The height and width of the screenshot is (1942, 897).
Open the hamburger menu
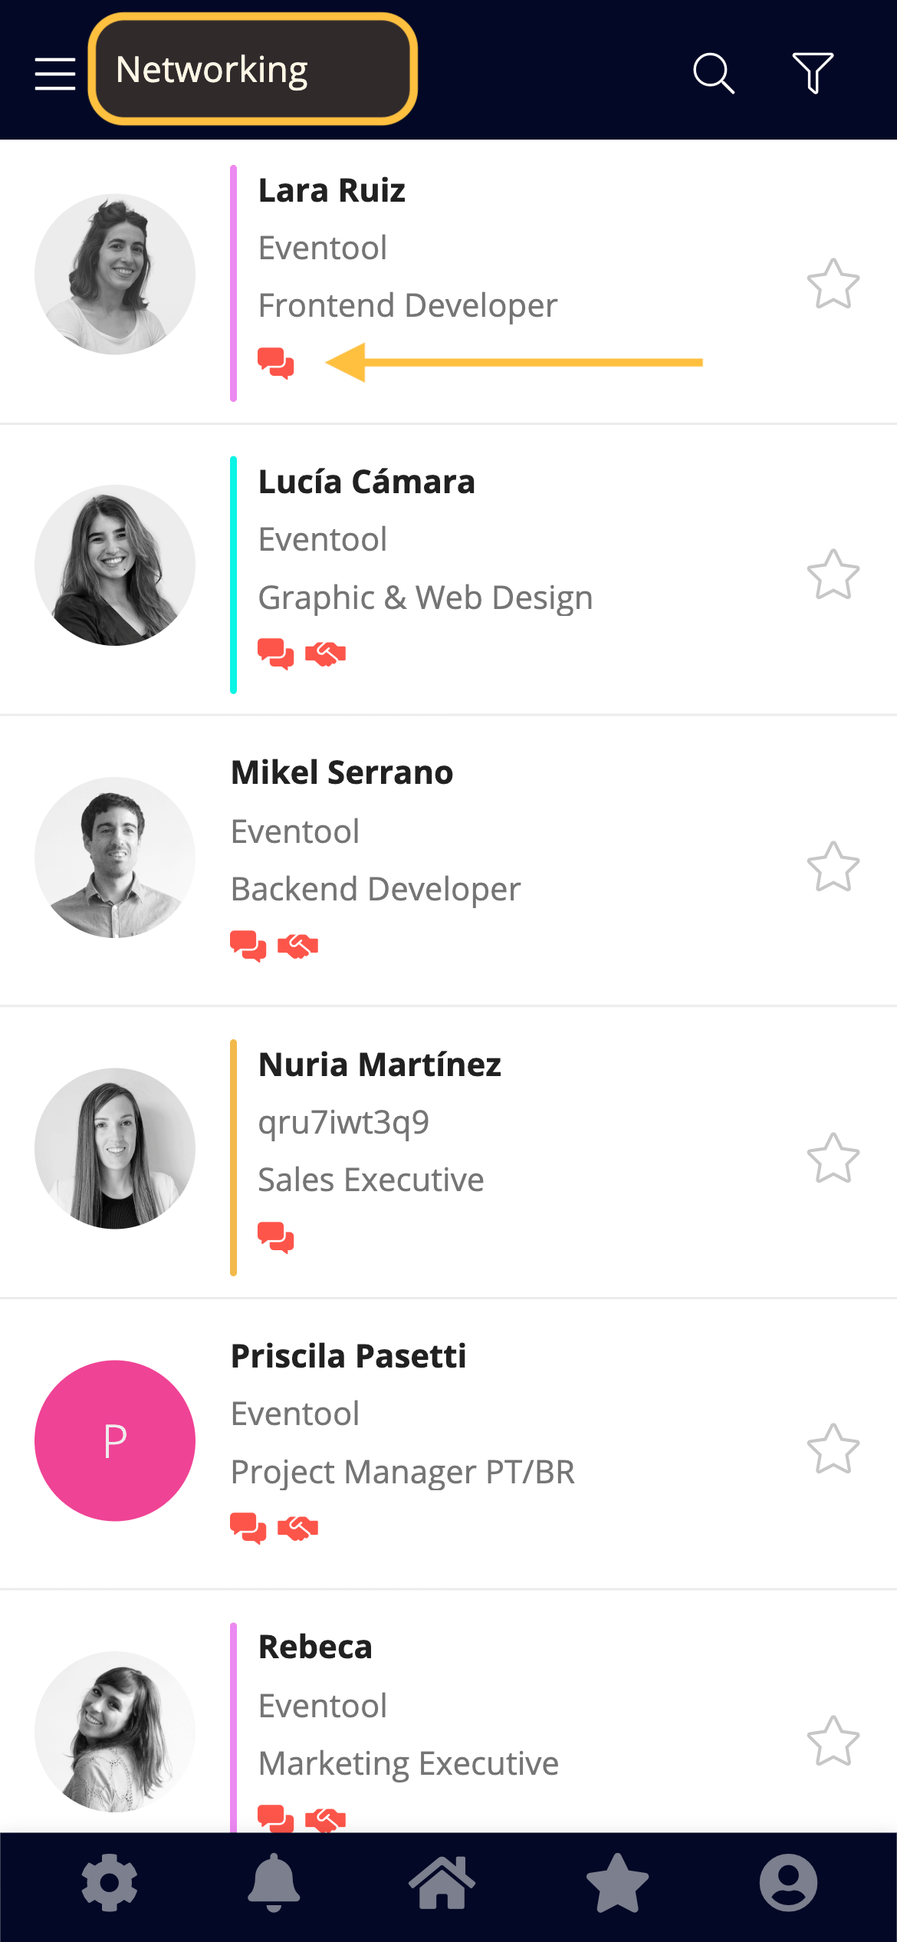tap(55, 74)
